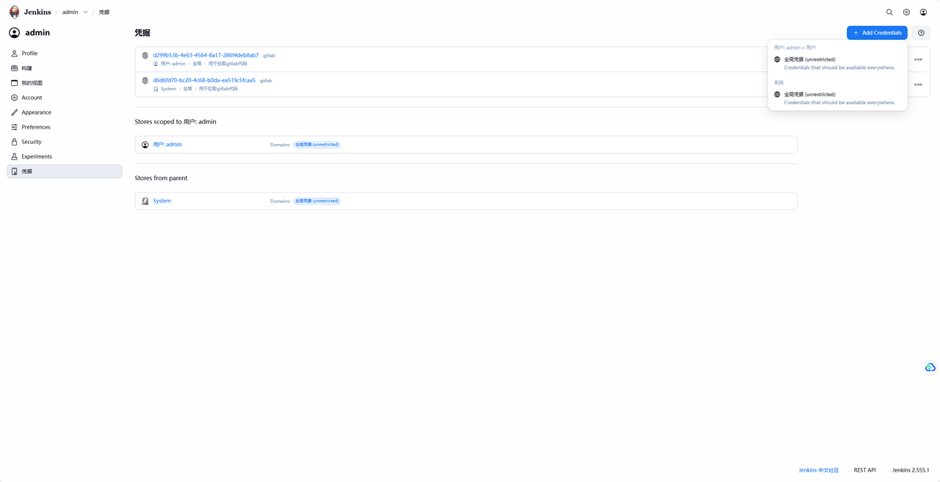
Task: Click the 凭据 credentials phone icon in sidebar
Action: (14, 171)
